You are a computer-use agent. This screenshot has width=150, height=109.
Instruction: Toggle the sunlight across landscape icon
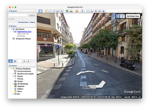71,11
